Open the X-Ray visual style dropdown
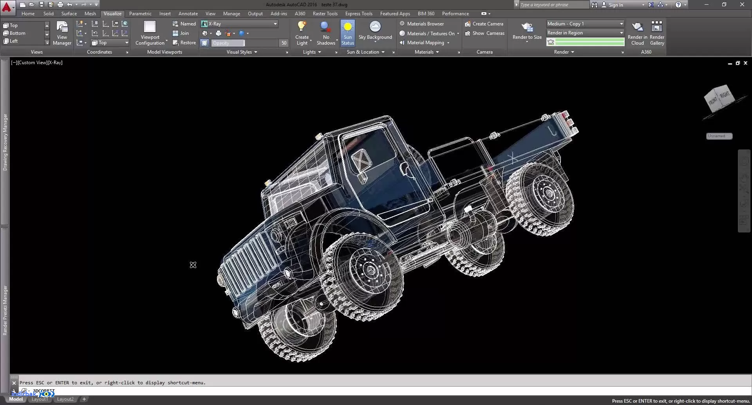Screen dimensions: 752x405 pos(239,24)
